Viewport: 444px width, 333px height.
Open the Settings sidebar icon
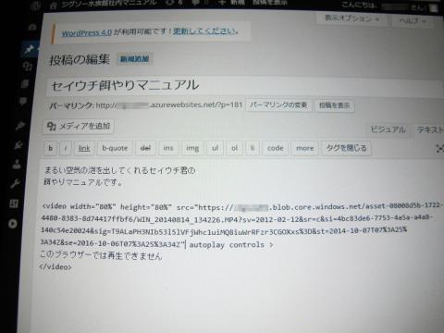[x=14, y=203]
